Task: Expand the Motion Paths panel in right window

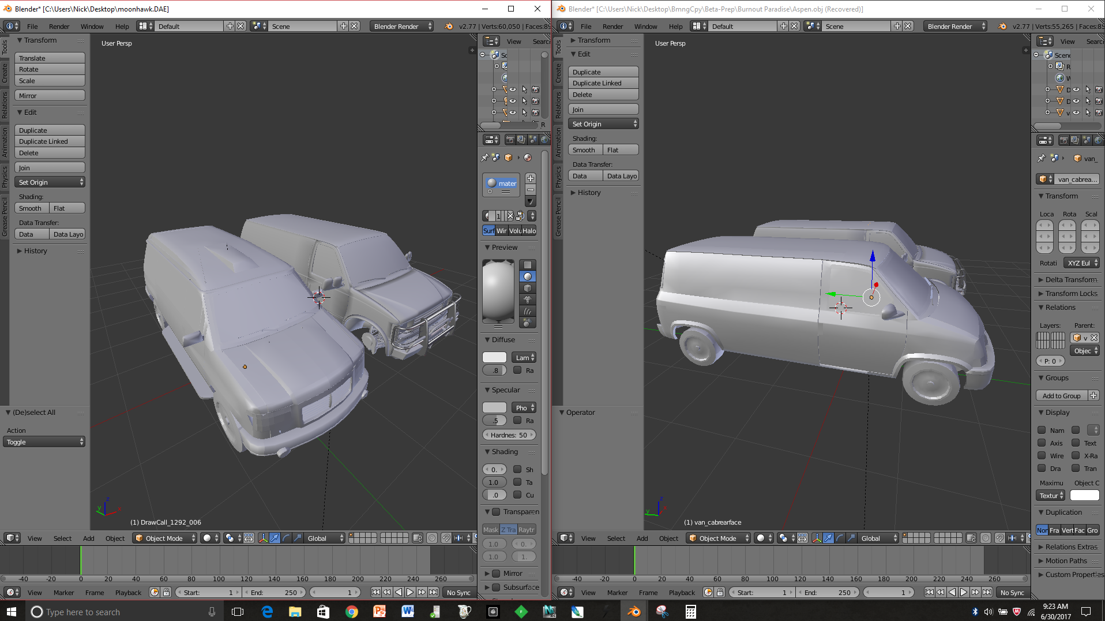Action: pos(1066,560)
